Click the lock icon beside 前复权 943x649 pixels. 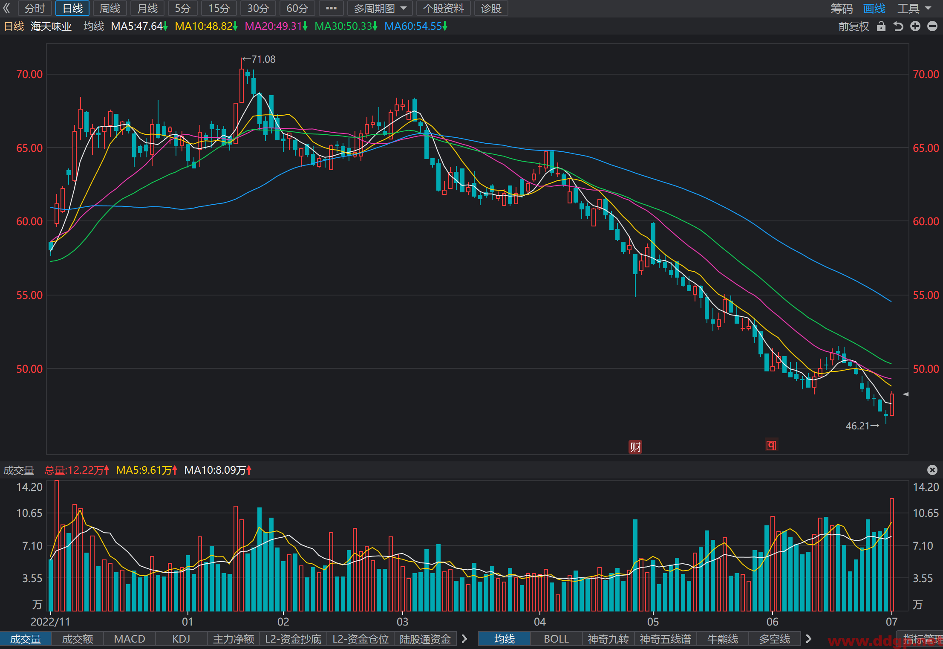click(881, 26)
